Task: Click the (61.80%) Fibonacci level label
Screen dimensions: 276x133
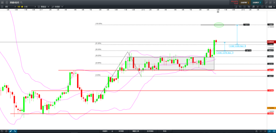Action: pyautogui.click(x=98, y=43)
